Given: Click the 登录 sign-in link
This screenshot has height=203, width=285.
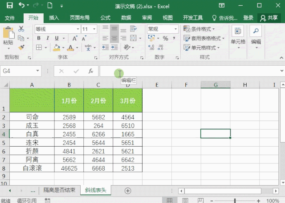Looking at the screenshot, I should tap(248, 18).
